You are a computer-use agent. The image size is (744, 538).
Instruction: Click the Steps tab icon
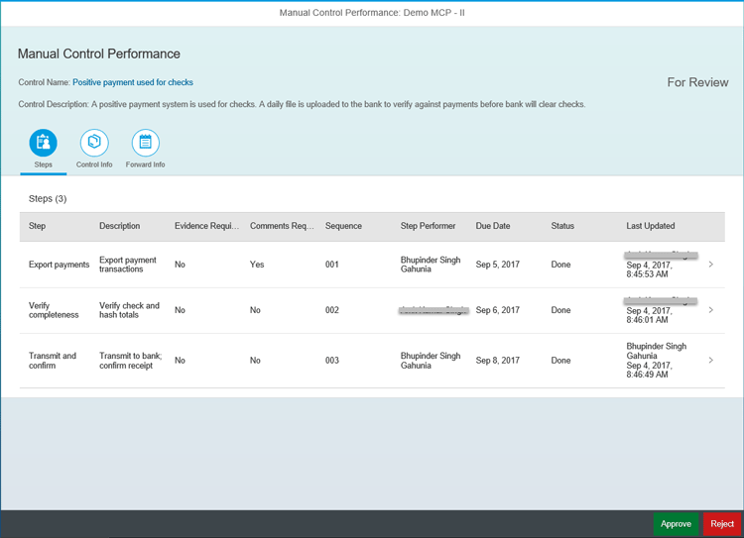pyautogui.click(x=43, y=143)
